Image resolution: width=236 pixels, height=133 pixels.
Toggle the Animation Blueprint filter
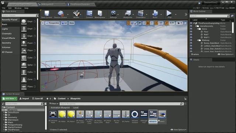pos(60,108)
